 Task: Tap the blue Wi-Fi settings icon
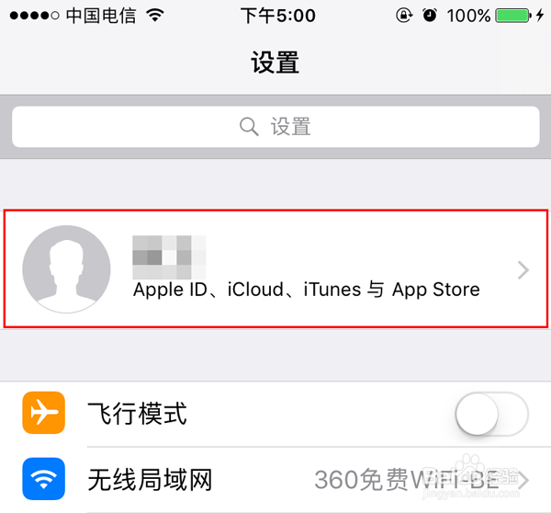[43, 479]
